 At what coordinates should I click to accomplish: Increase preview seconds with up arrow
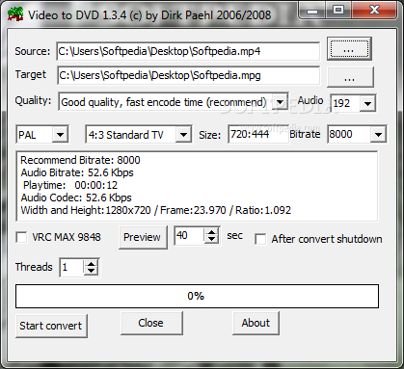211,232
